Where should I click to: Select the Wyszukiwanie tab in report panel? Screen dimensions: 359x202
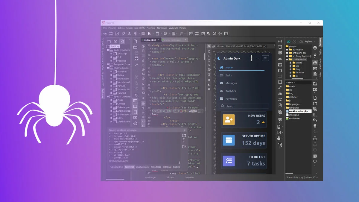[x=142, y=167]
